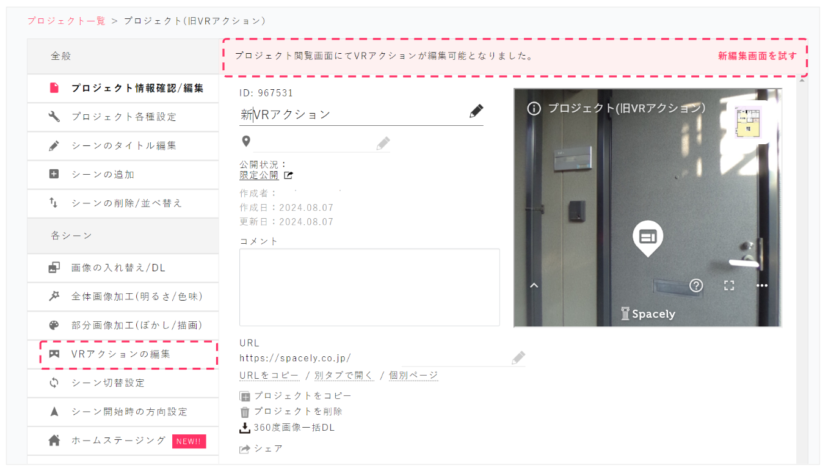The image size is (828, 468).
Task: Click the info pin marker on door
Action: (648, 238)
